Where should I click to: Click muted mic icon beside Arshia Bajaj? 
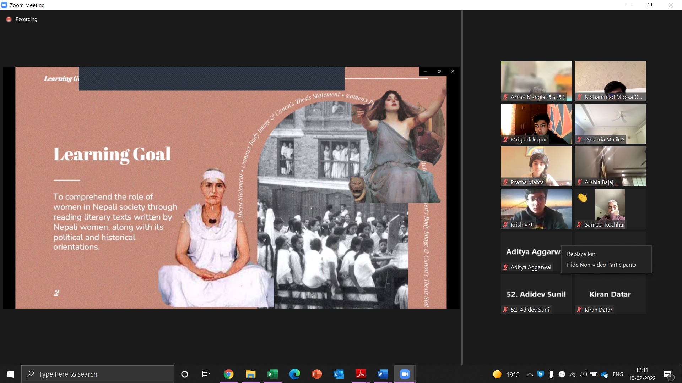click(579, 182)
